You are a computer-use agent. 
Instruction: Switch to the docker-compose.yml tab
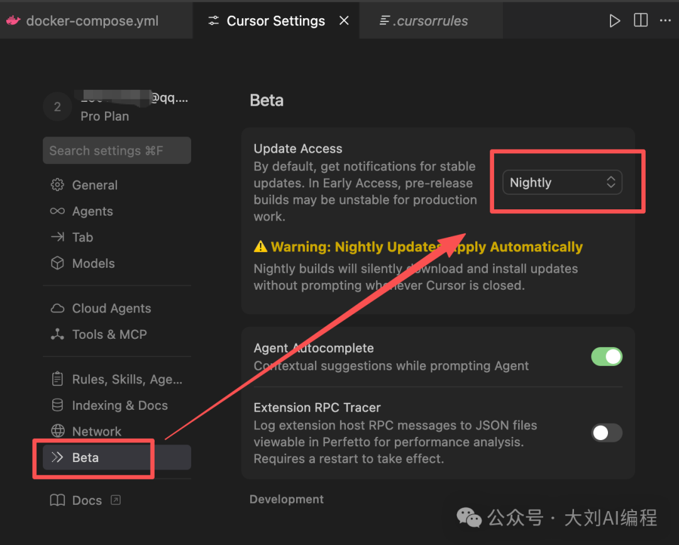pyautogui.click(x=92, y=21)
